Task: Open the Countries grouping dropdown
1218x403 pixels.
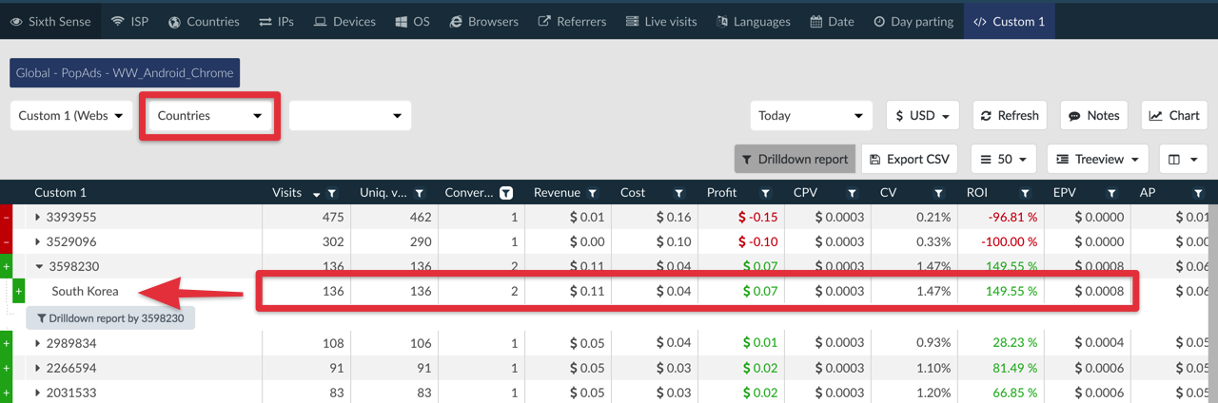Action: pyautogui.click(x=210, y=115)
